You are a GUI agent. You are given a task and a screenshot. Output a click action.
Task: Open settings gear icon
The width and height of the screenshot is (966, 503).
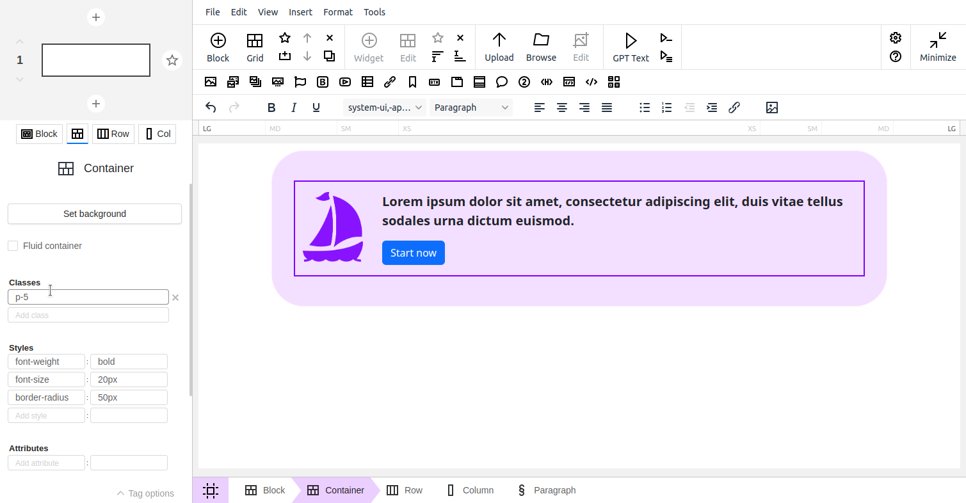[x=895, y=38]
